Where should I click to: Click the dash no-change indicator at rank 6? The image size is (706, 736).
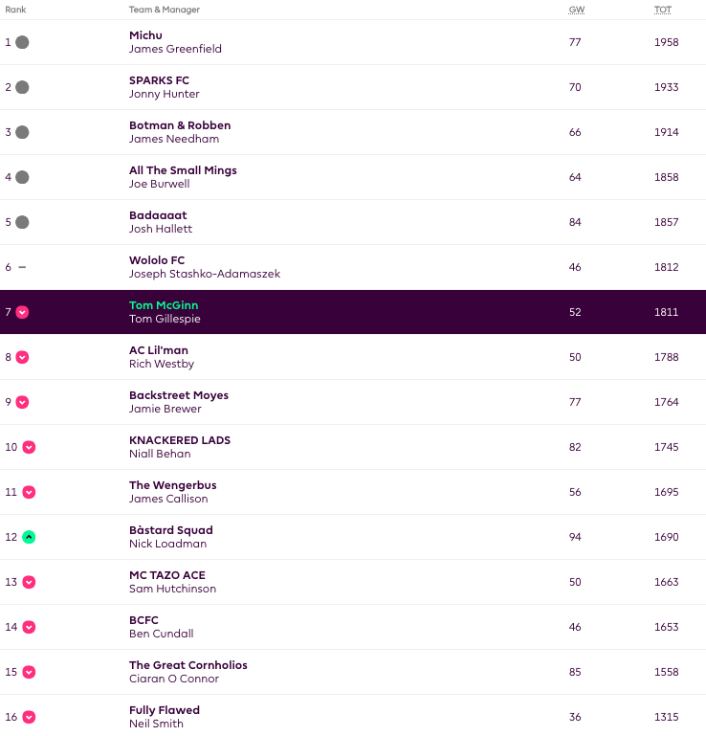tap(22, 267)
